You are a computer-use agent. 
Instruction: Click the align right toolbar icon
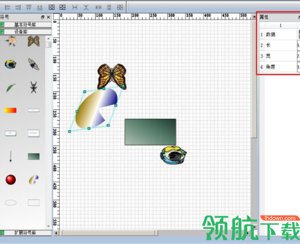(18, 8)
